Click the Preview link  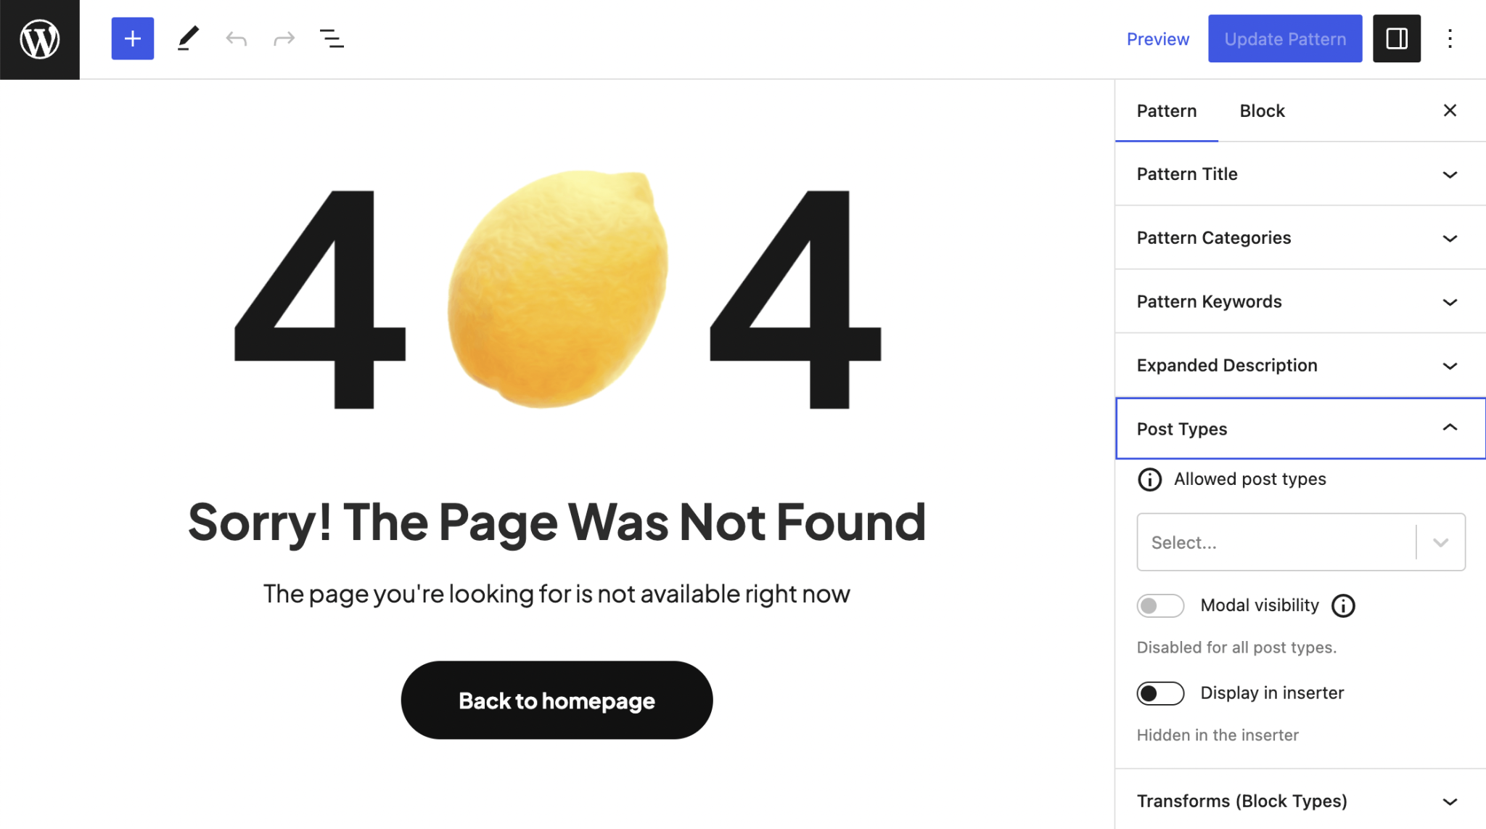click(x=1157, y=39)
